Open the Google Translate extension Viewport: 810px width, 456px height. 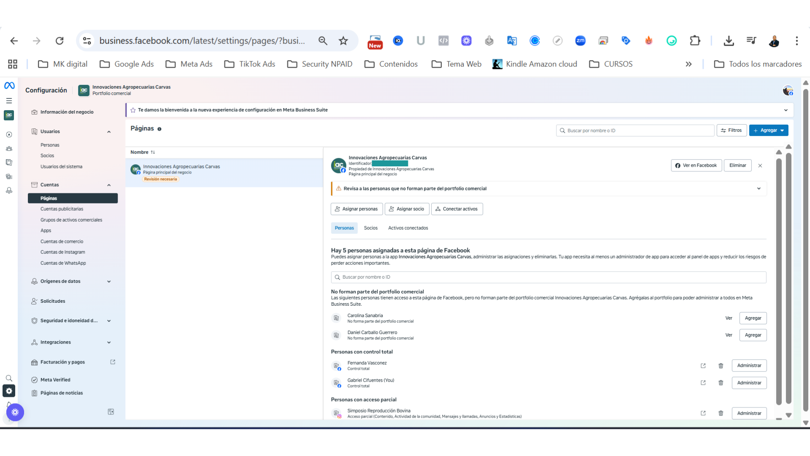(x=512, y=41)
